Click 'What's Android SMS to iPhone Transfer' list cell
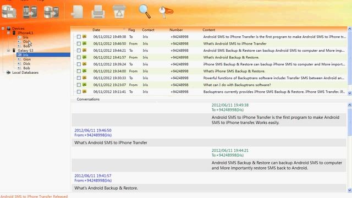352x198 pixels. click(x=235, y=43)
